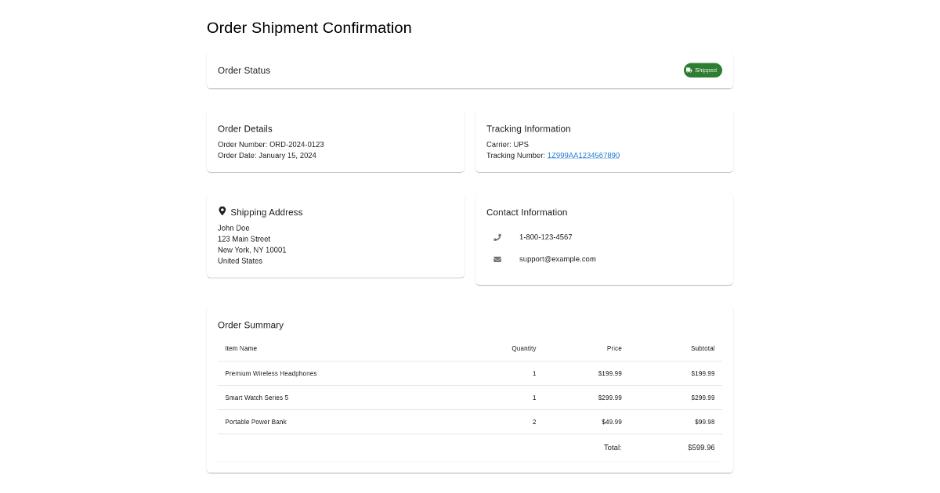
Task: Click the Shipping Address heading
Action: (266, 212)
